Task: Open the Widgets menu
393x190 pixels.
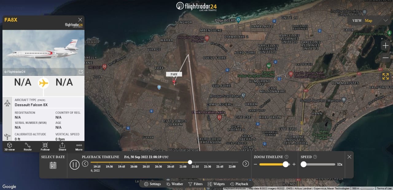Action: [x=216, y=184]
